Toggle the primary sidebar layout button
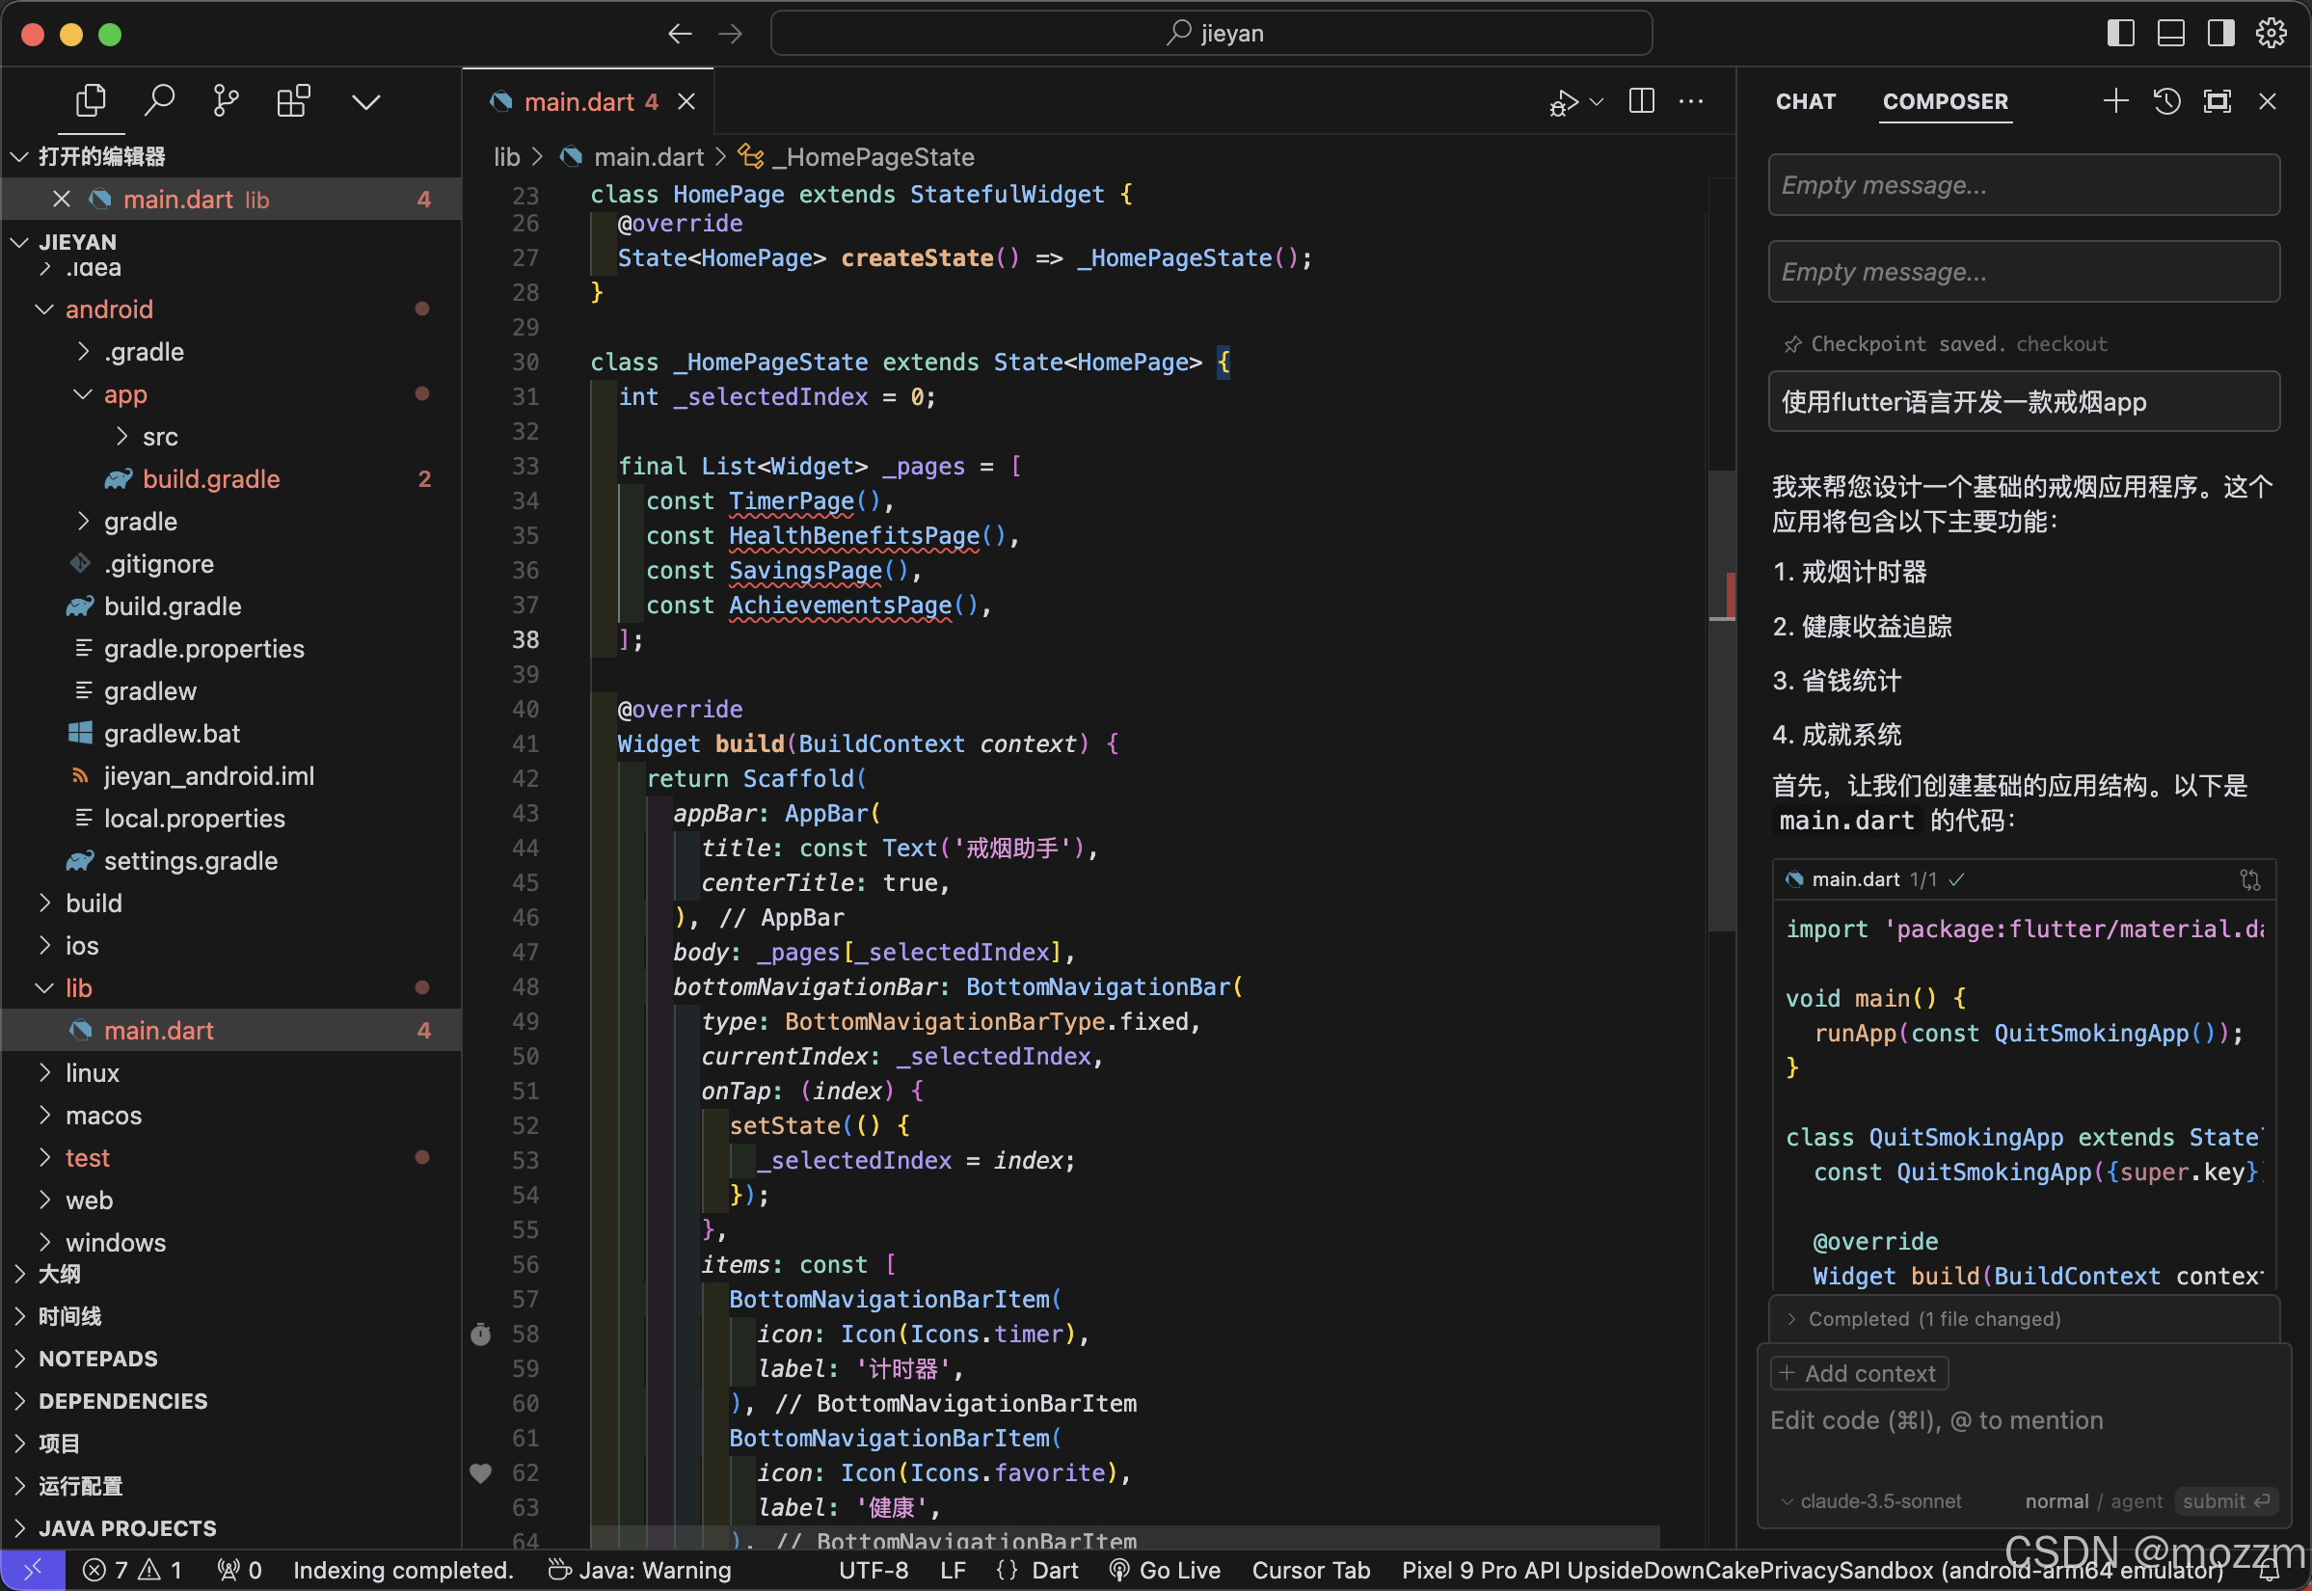 coord(2121,33)
